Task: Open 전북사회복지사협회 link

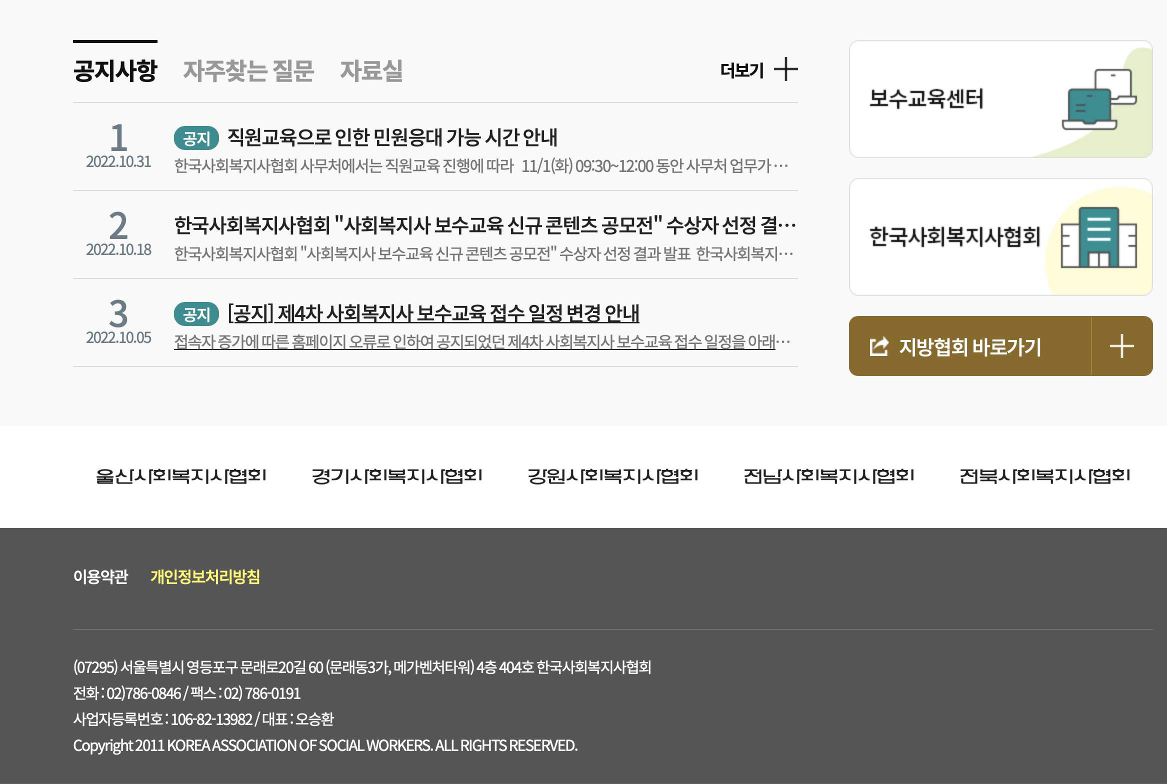Action: (1045, 475)
